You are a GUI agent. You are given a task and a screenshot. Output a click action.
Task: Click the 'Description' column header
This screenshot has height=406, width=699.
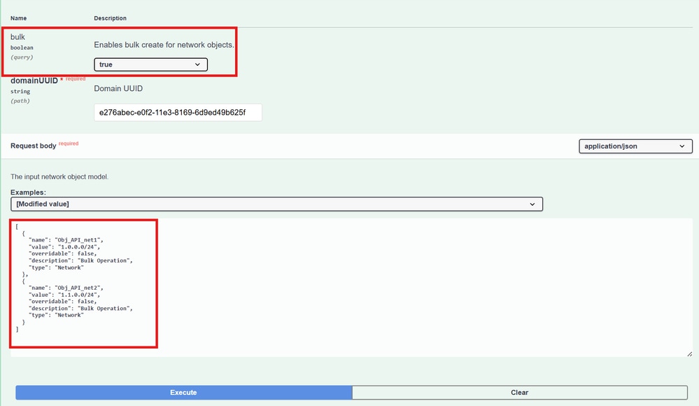pos(110,18)
